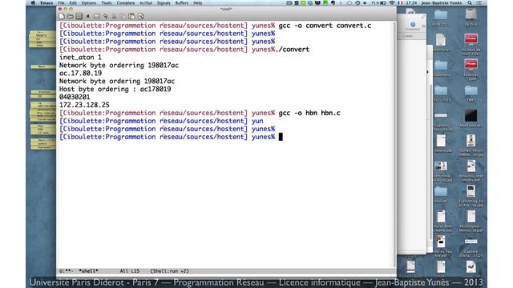Click the search toolbar icon in Emacs
Image resolution: width=513 pixels, height=288 pixels.
tap(141, 16)
